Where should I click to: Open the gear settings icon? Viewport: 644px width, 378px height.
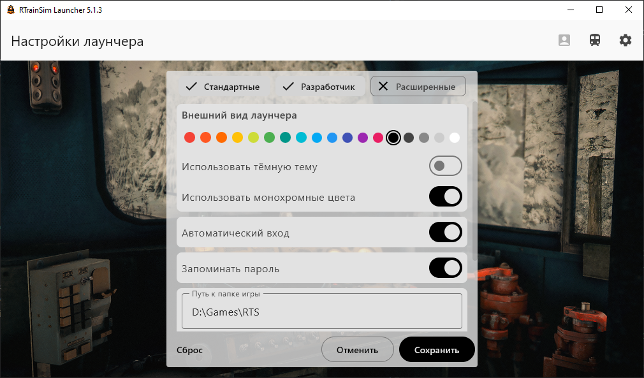click(x=625, y=40)
